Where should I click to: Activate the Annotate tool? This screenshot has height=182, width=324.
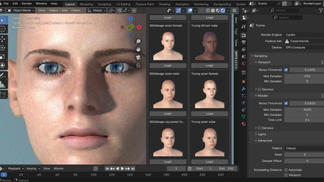3,76
